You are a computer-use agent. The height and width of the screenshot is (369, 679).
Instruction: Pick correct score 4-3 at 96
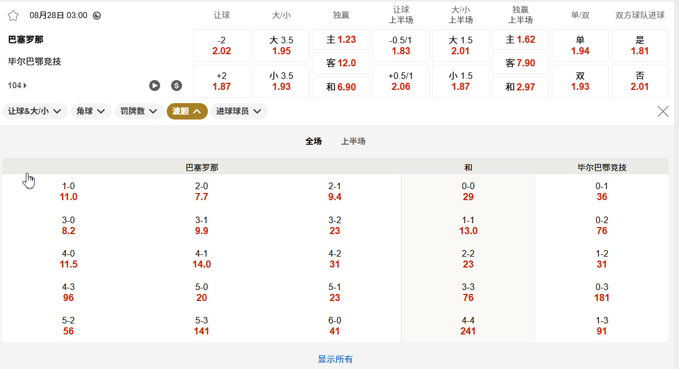pyautogui.click(x=69, y=292)
